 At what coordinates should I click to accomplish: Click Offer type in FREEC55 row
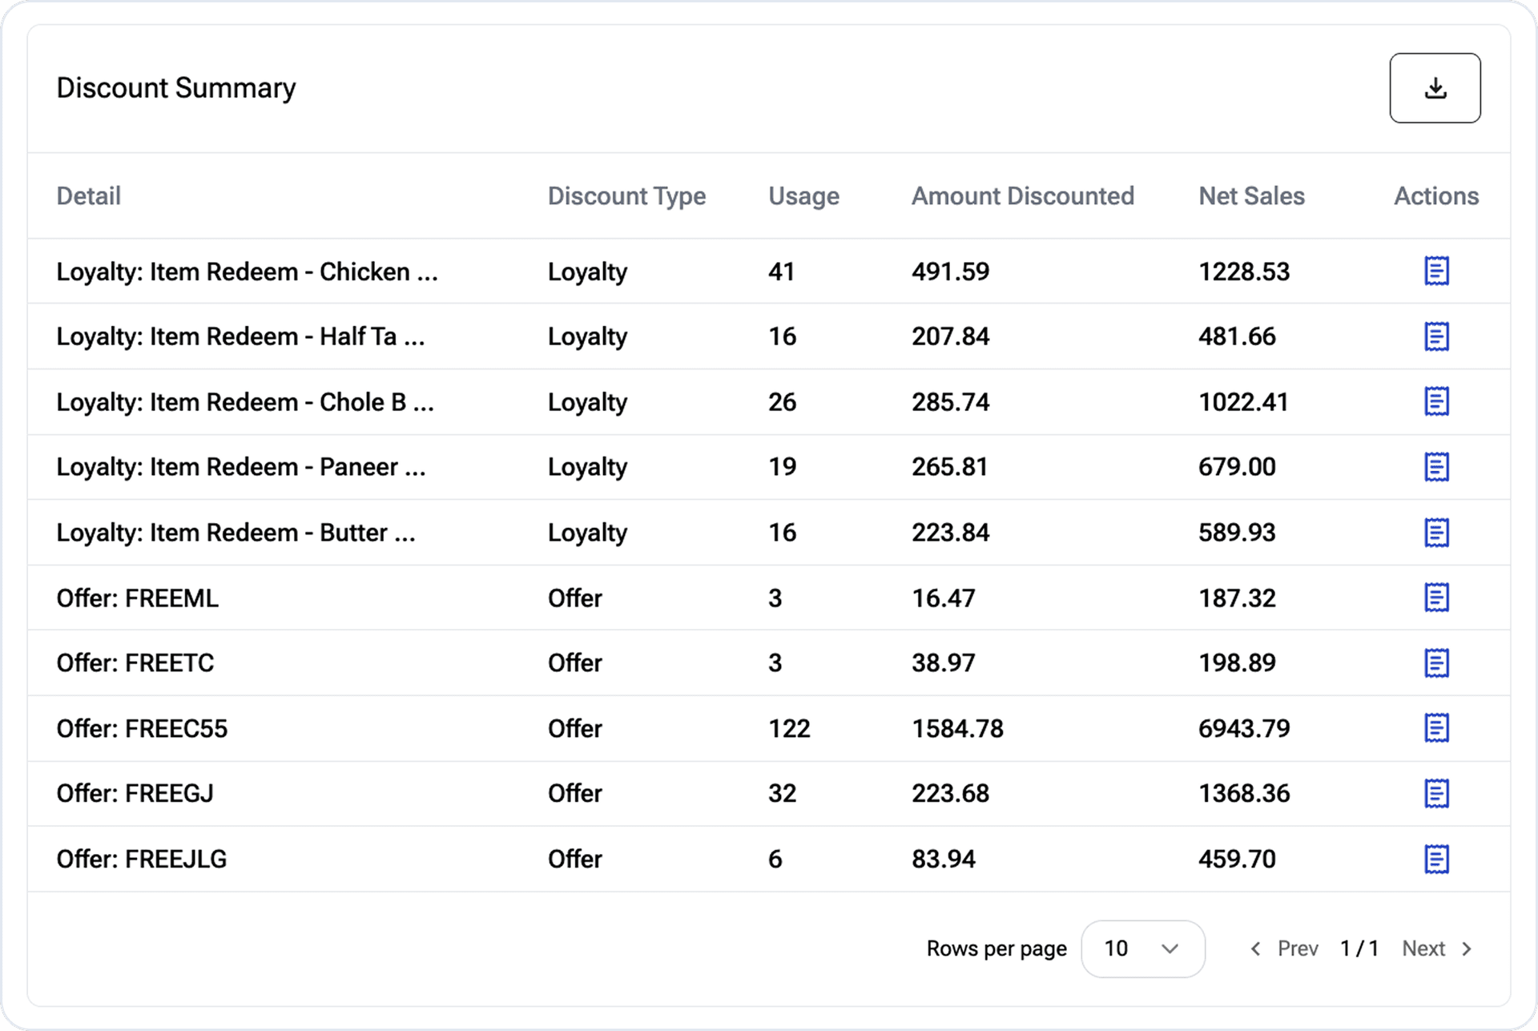tap(574, 729)
